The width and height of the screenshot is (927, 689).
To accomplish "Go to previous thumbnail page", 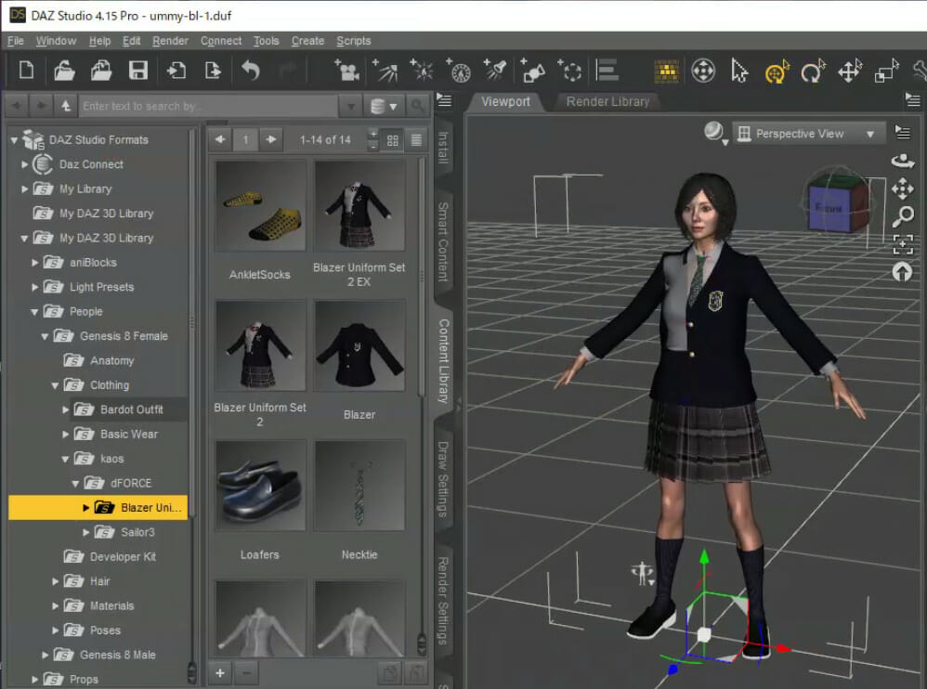I will tap(220, 140).
